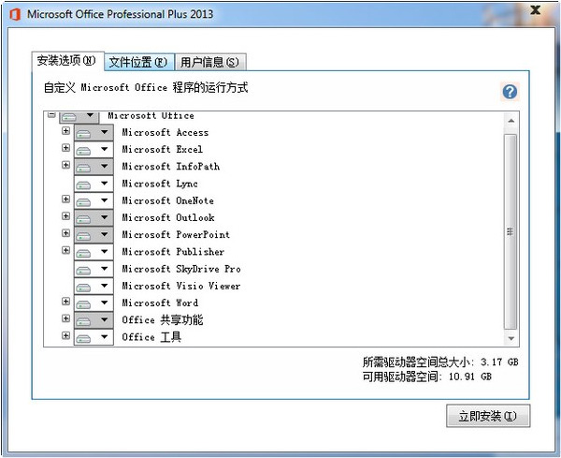Screen dimensions: 561x458
Task: Open install options dropdown for SkyDrive Pro
Action: [93, 269]
